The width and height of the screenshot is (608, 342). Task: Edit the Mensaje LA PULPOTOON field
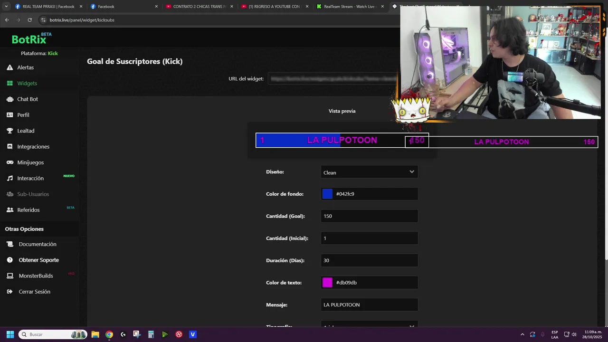370,304
